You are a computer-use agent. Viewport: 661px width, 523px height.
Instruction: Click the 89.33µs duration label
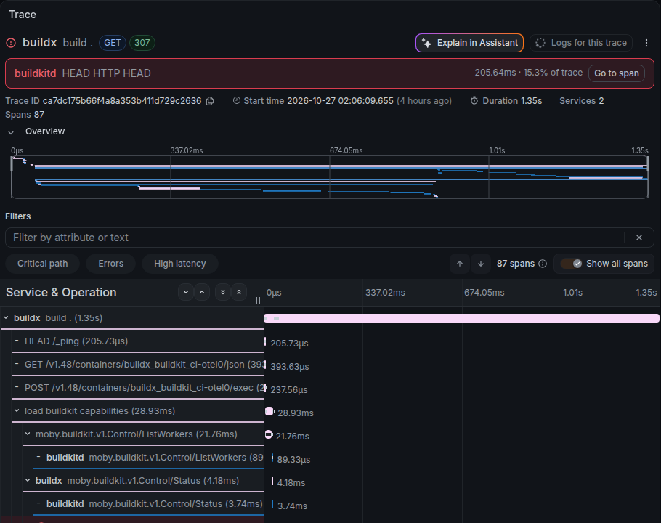(x=293, y=459)
